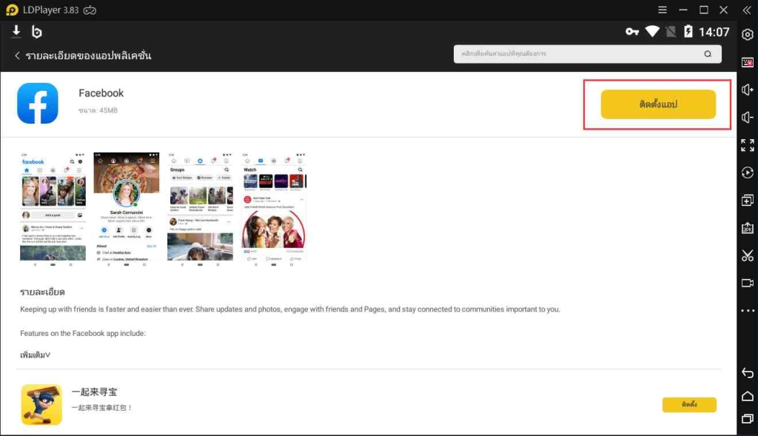The image size is (758, 436).
Task: Click the Facebook app name text
Action: (x=101, y=93)
